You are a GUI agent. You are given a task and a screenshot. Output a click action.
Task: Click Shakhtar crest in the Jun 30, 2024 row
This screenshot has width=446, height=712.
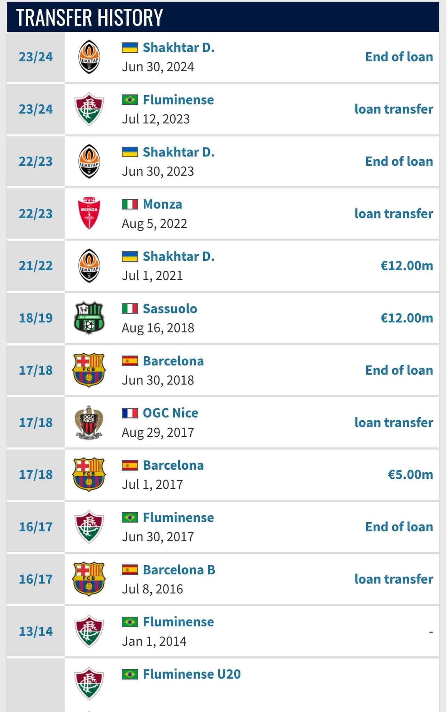[x=89, y=57]
